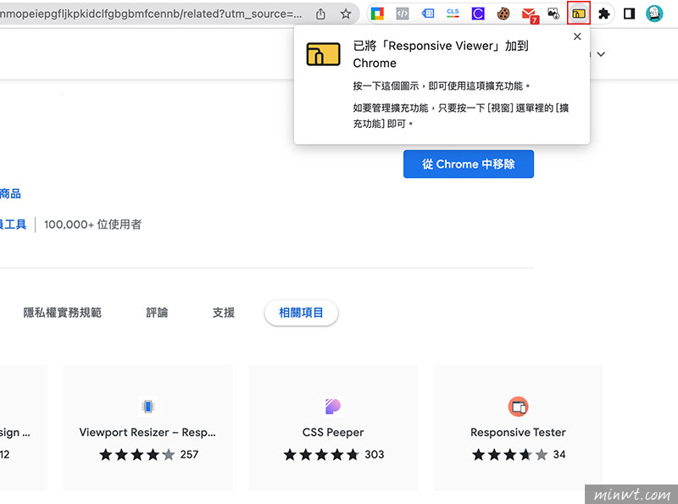Screen dimensions: 678x504
Task: Bookmark this page with the star icon
Action: coord(346,14)
